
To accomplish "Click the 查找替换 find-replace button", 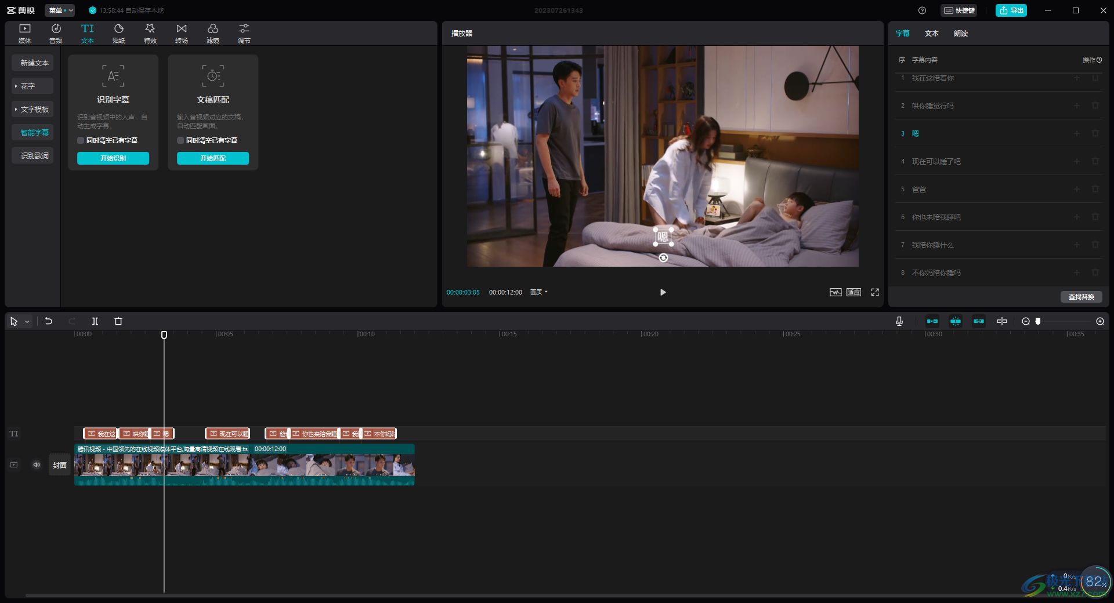I will [1082, 297].
